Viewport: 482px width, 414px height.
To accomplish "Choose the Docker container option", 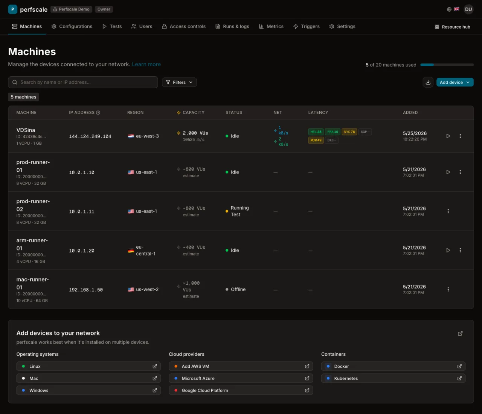I will (393, 366).
